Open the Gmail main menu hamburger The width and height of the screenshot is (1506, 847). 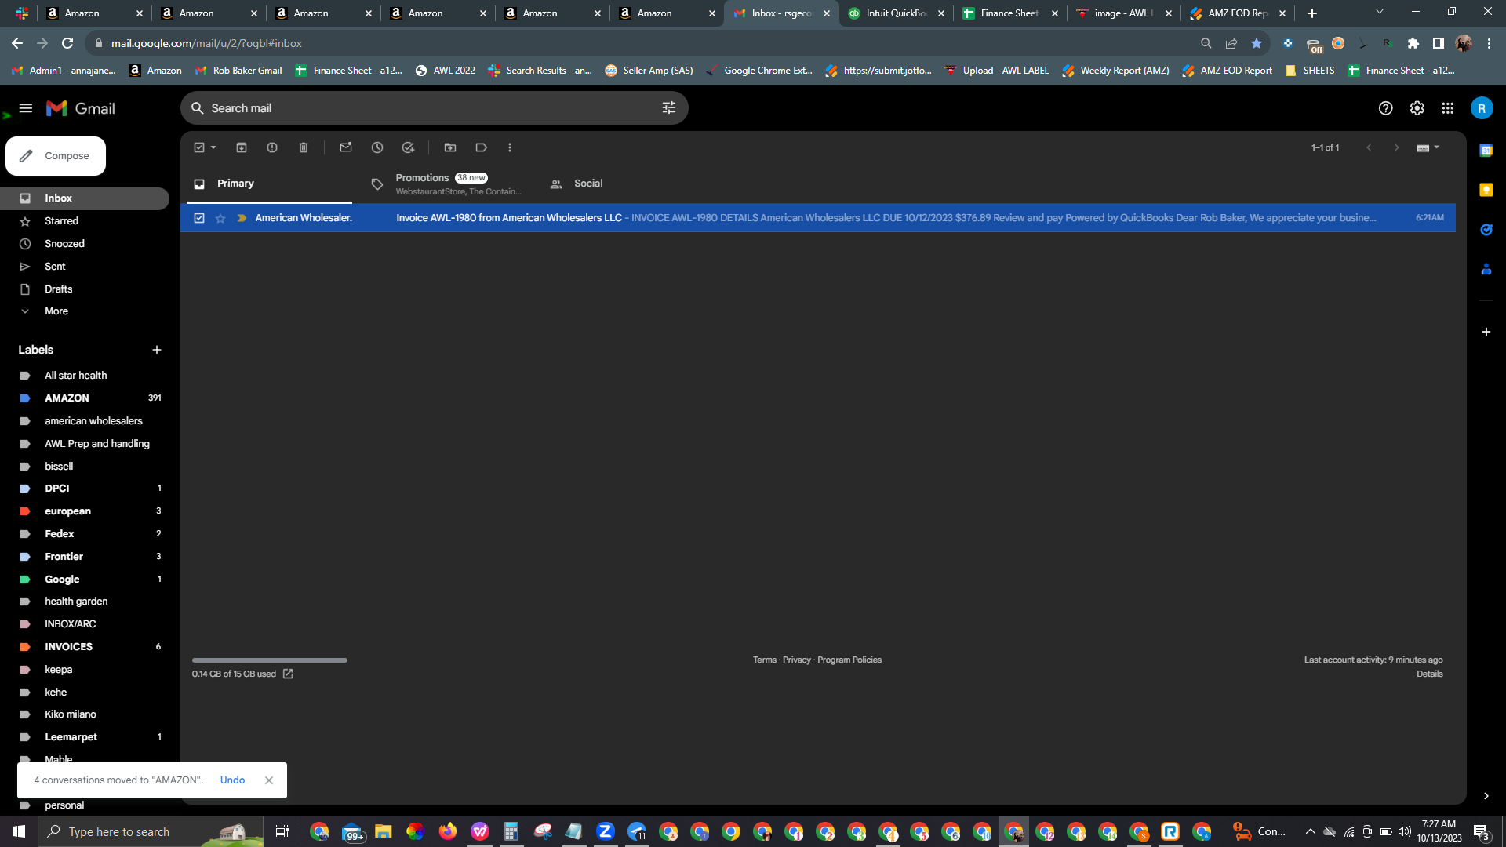coord(26,108)
